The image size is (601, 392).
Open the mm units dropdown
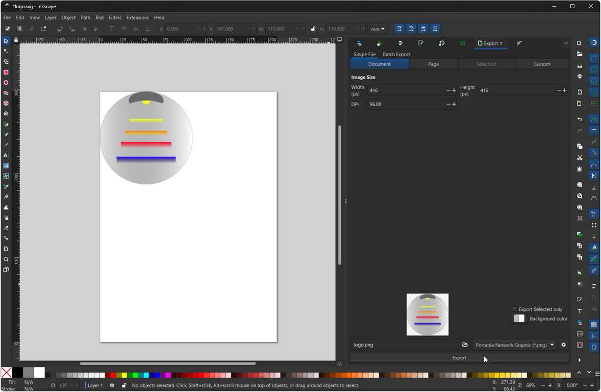point(378,29)
